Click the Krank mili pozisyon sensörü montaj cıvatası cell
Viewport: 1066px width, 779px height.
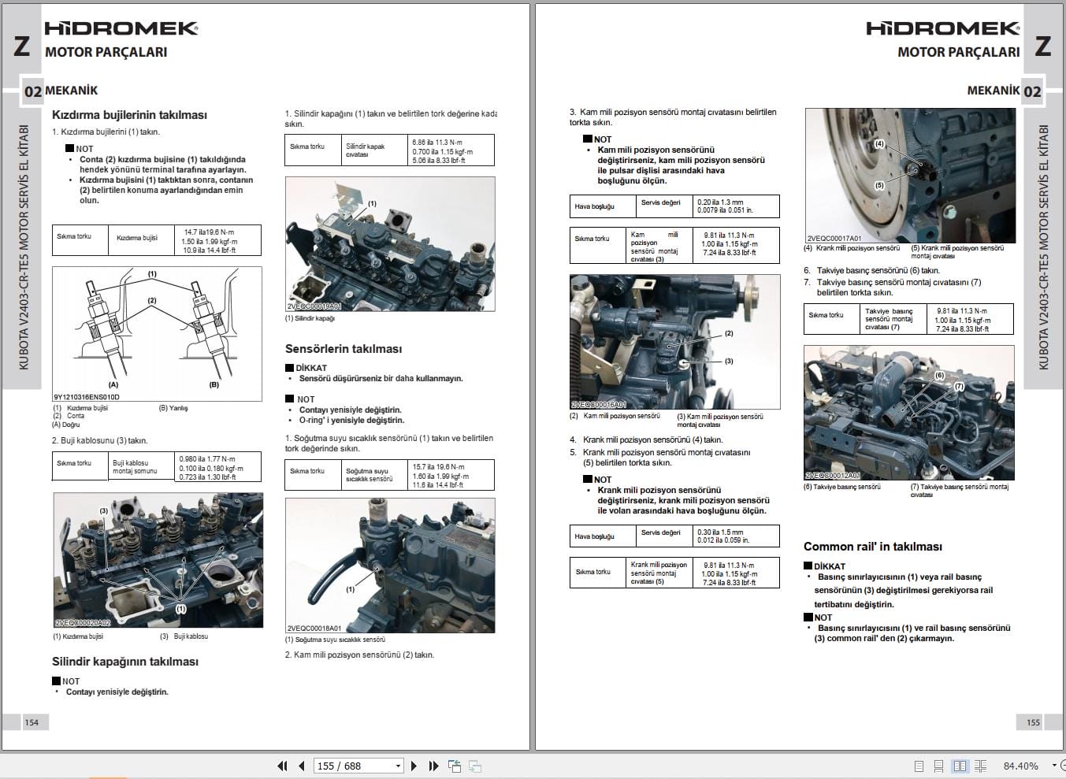(x=659, y=573)
